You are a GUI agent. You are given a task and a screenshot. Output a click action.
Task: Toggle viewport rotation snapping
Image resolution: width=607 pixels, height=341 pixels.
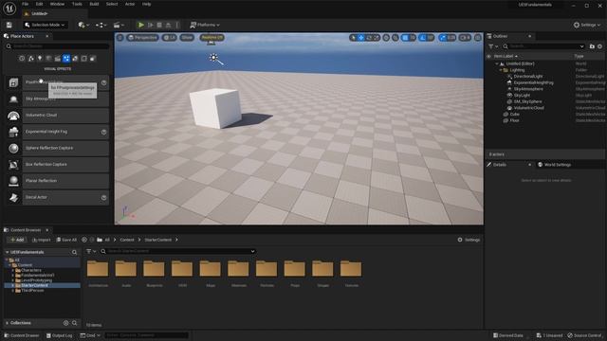[422, 38]
